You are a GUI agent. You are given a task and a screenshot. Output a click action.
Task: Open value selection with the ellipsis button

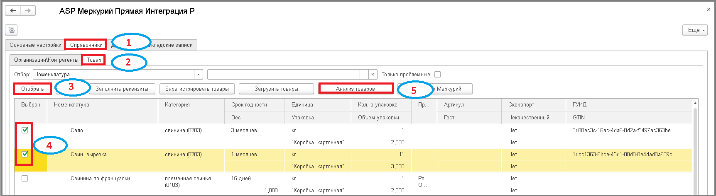(364, 75)
